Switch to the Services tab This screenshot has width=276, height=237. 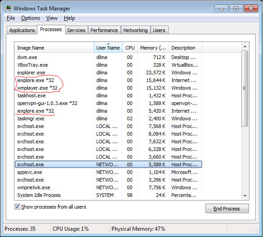(x=76, y=30)
